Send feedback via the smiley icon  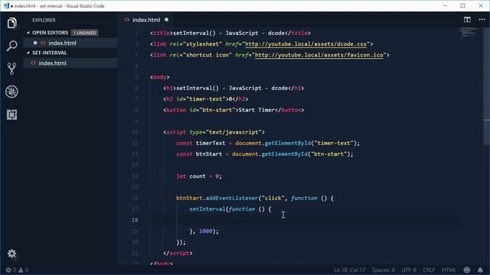tap(467, 270)
